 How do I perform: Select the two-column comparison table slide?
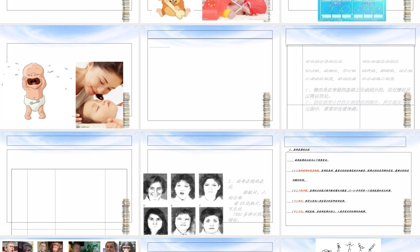click(351, 78)
